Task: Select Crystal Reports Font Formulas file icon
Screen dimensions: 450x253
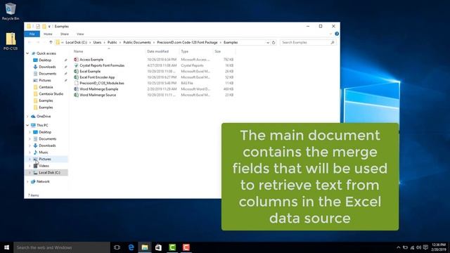Action: click(76, 65)
